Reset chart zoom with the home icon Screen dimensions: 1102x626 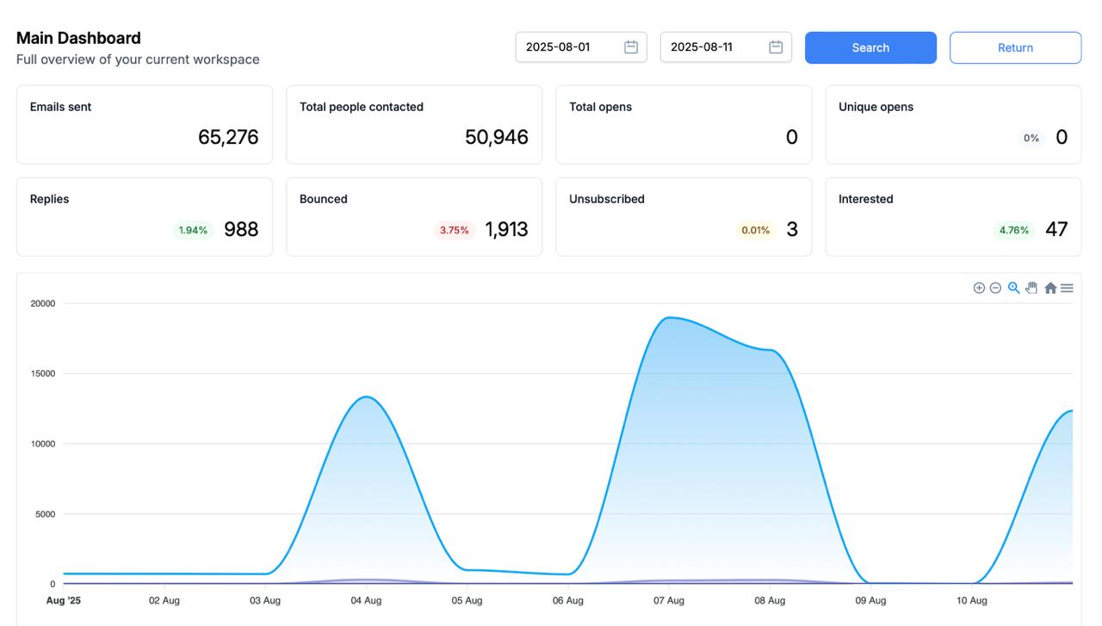tap(1049, 288)
